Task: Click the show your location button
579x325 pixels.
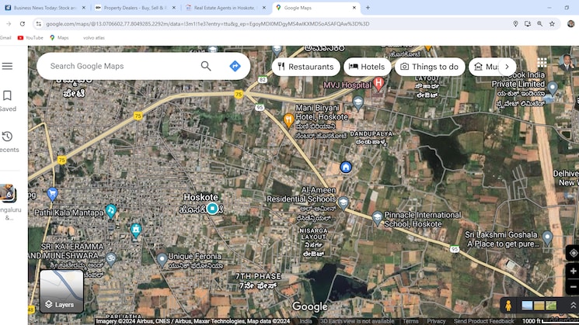Action: click(x=573, y=253)
